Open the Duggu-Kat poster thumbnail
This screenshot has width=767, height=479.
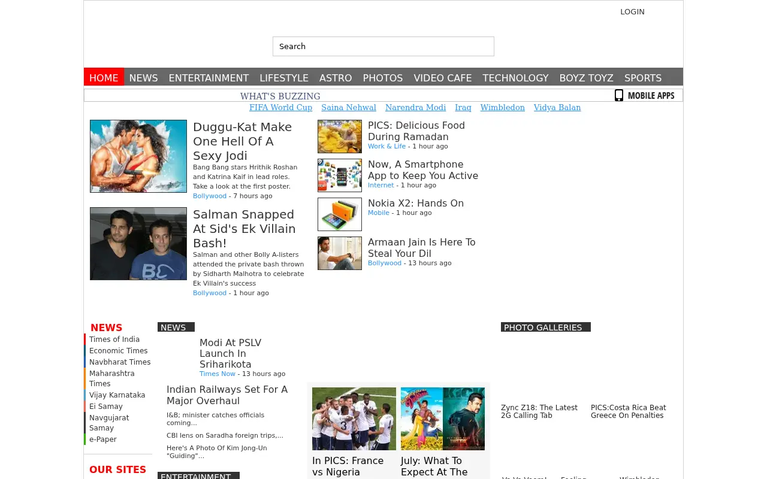click(x=138, y=156)
